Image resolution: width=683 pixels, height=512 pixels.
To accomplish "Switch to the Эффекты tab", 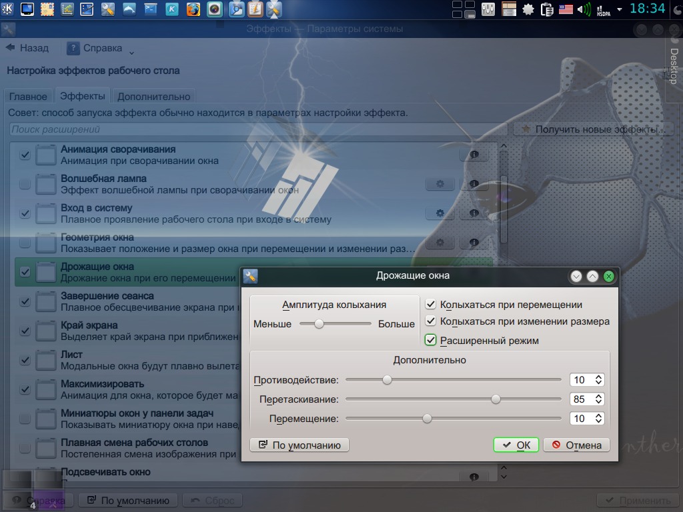I will tap(82, 95).
